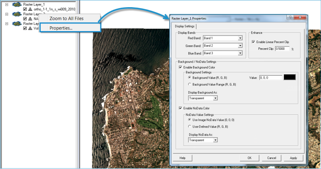Select the ortho_1-1_1n_s_wi009_2010 file entry
This screenshot has width=321, height=169.
55,9
